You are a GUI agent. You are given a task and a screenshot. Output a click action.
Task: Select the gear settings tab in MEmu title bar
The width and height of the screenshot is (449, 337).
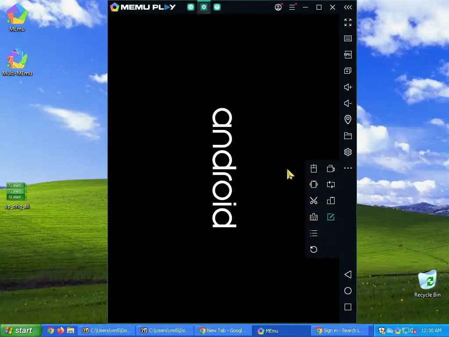tap(203, 7)
